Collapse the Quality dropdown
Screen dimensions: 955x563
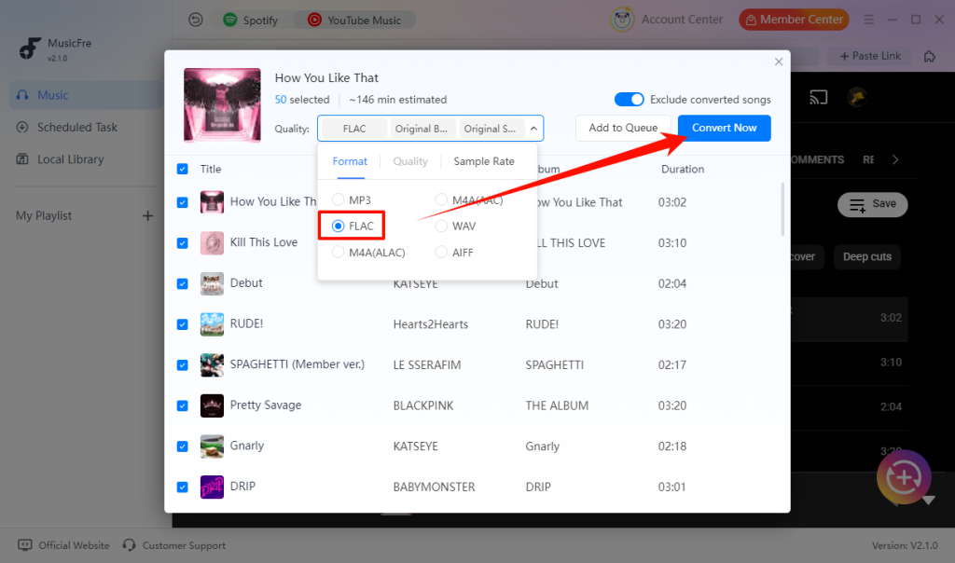(x=533, y=129)
